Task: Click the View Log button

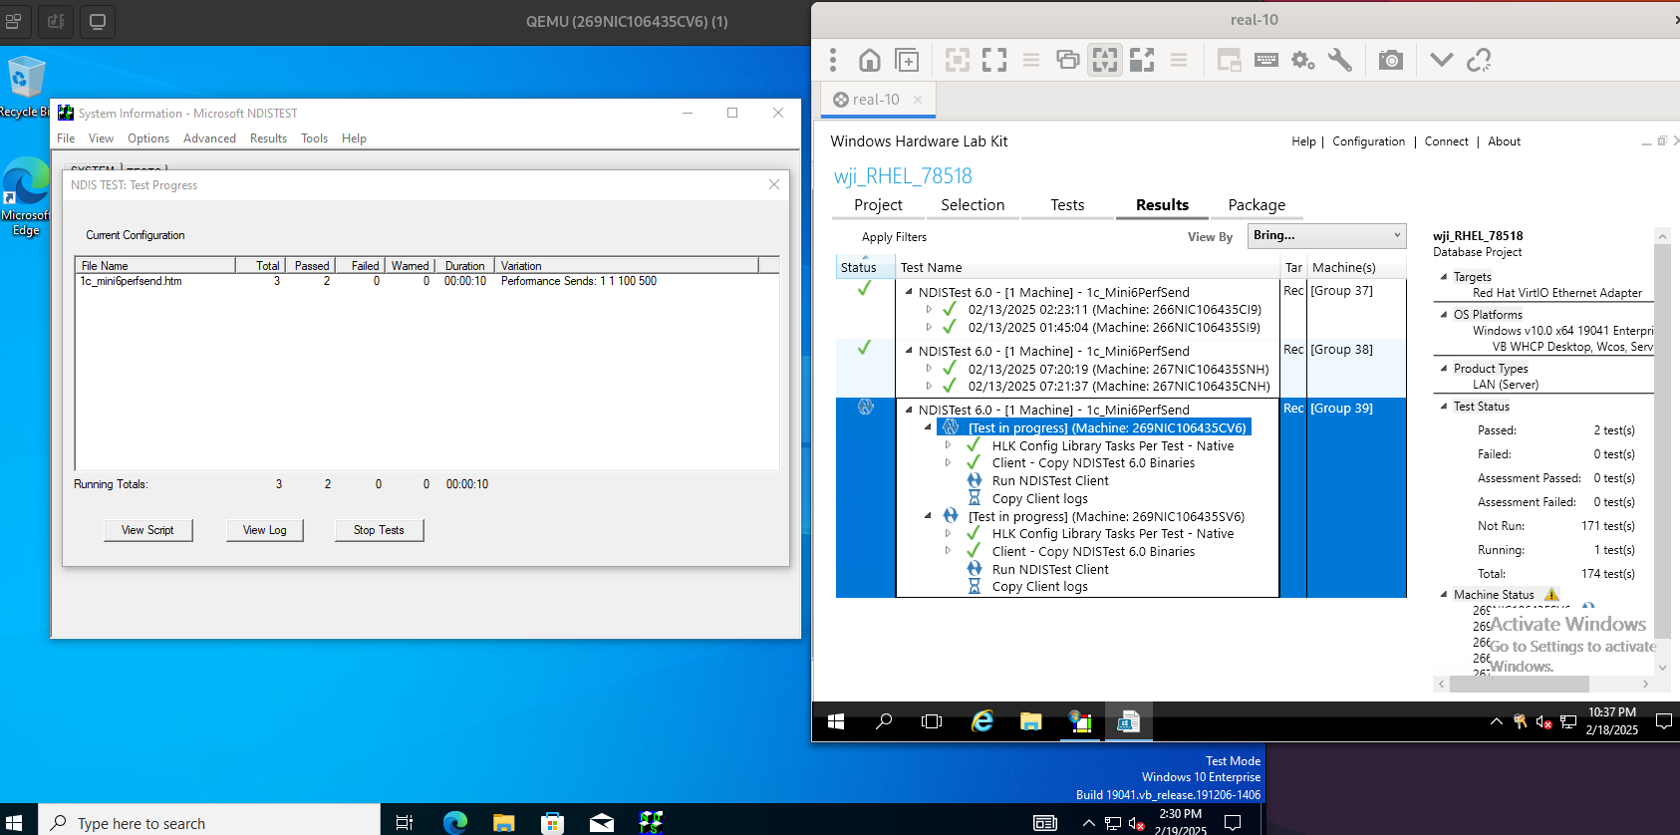Action: pyautogui.click(x=264, y=530)
